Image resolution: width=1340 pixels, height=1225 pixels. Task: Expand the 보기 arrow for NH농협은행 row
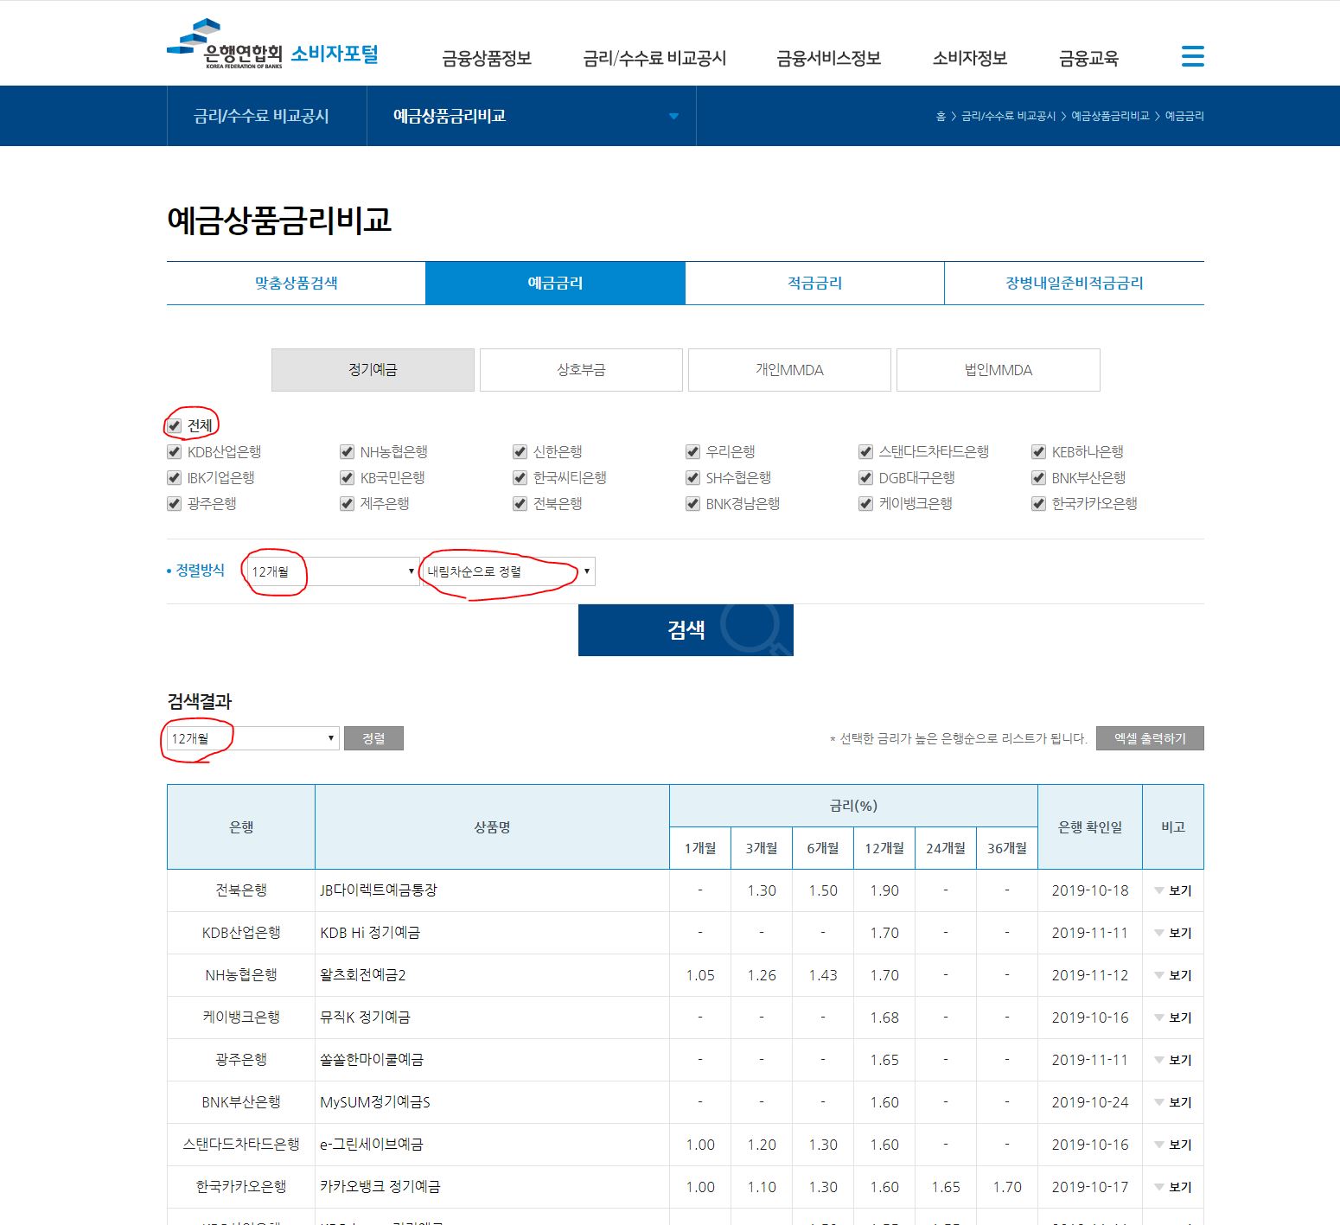coord(1172,975)
